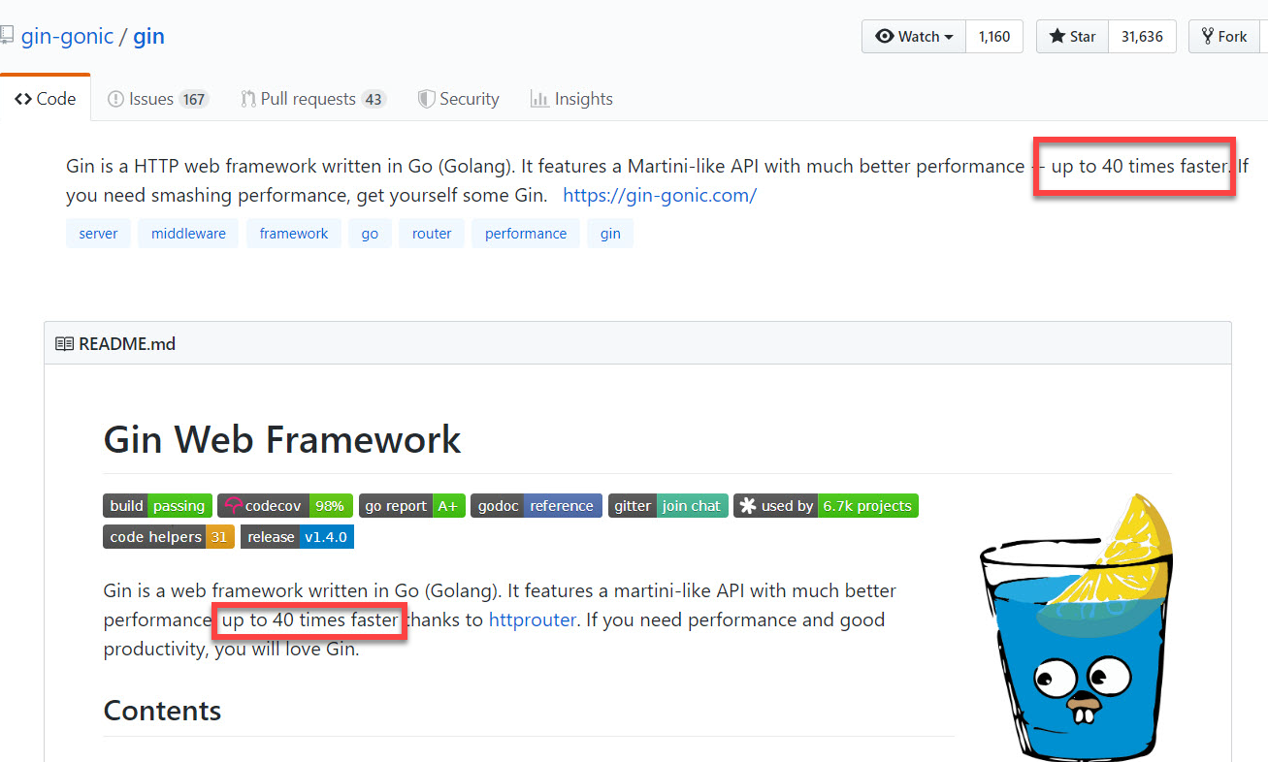
Task: Open the gin-gonic organization link
Action: 66,37
